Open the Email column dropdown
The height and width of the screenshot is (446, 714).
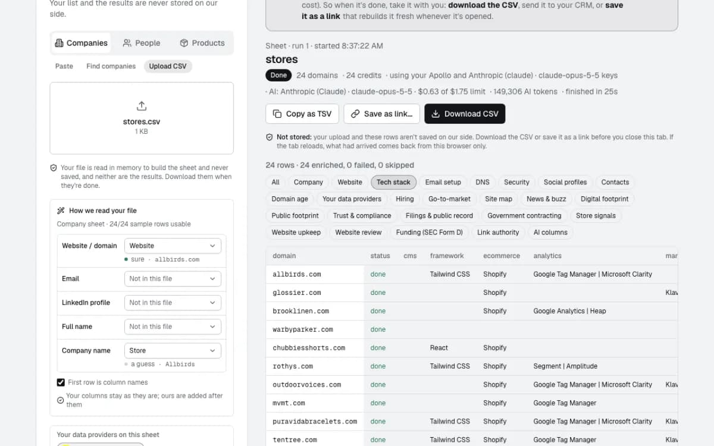pos(173,278)
